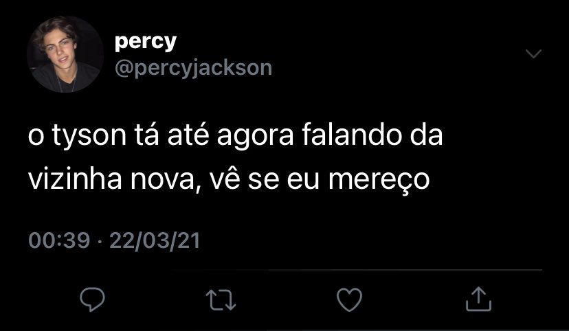569x331 pixels.
Task: Favorite the post via heart outline
Action: [x=350, y=299]
